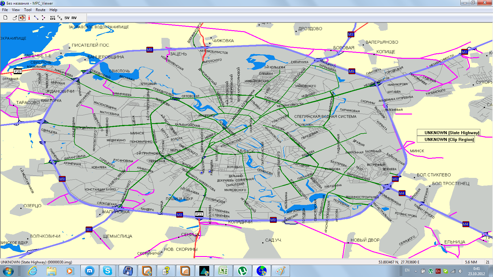Open the volume speaker control in tray
This screenshot has height=277, width=493.
click(460, 271)
